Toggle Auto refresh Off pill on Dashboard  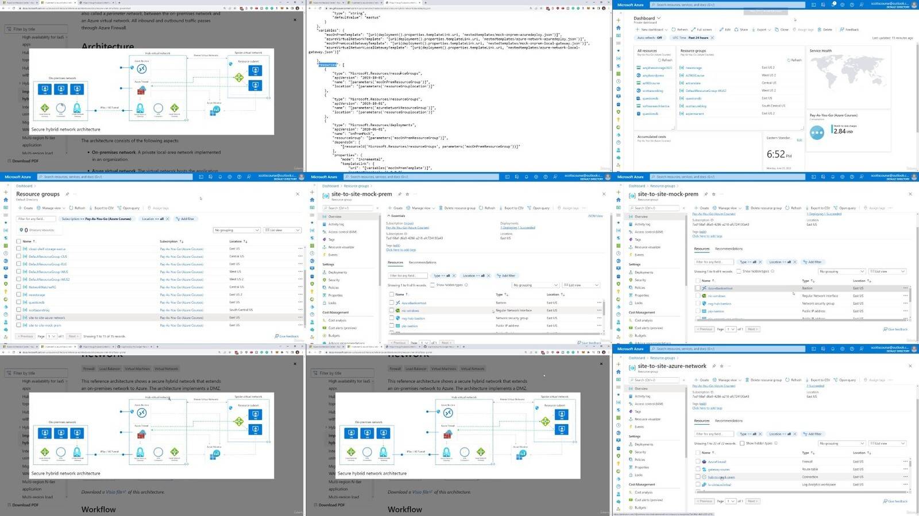[650, 38]
